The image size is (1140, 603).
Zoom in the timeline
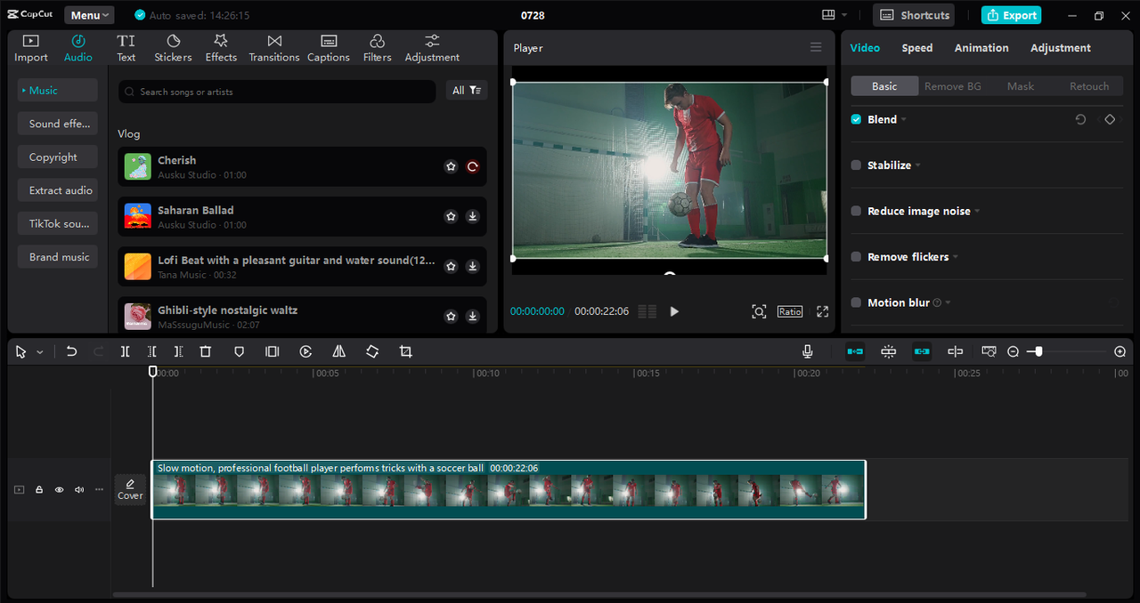(1120, 352)
